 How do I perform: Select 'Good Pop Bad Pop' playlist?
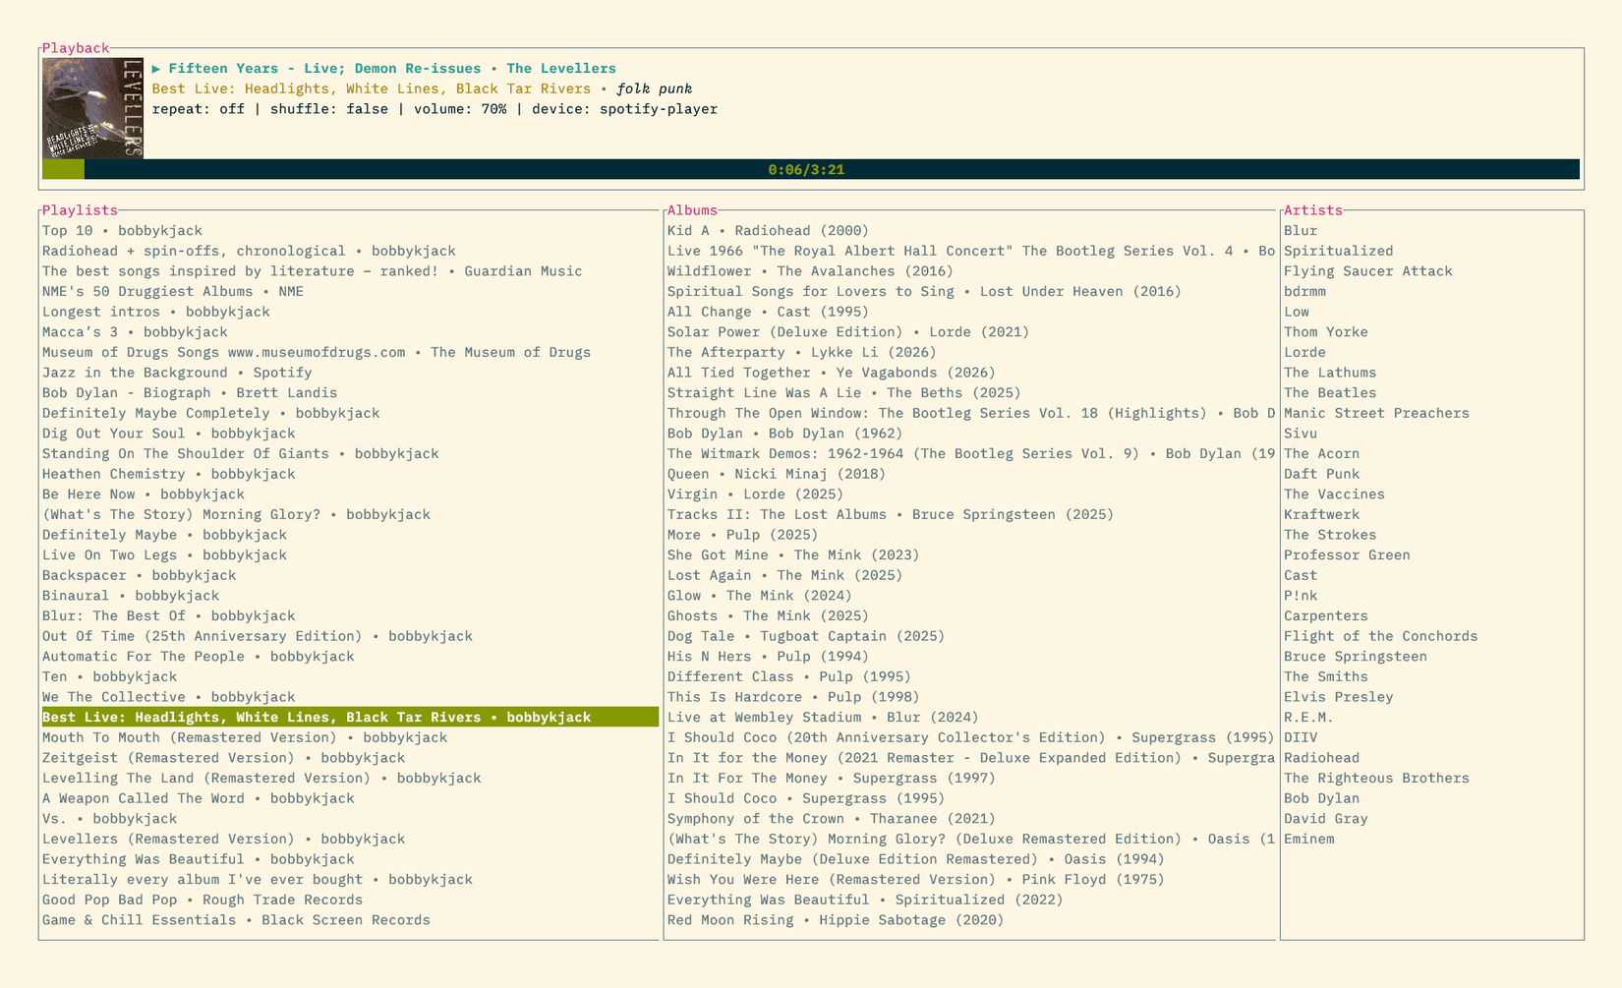coord(203,901)
